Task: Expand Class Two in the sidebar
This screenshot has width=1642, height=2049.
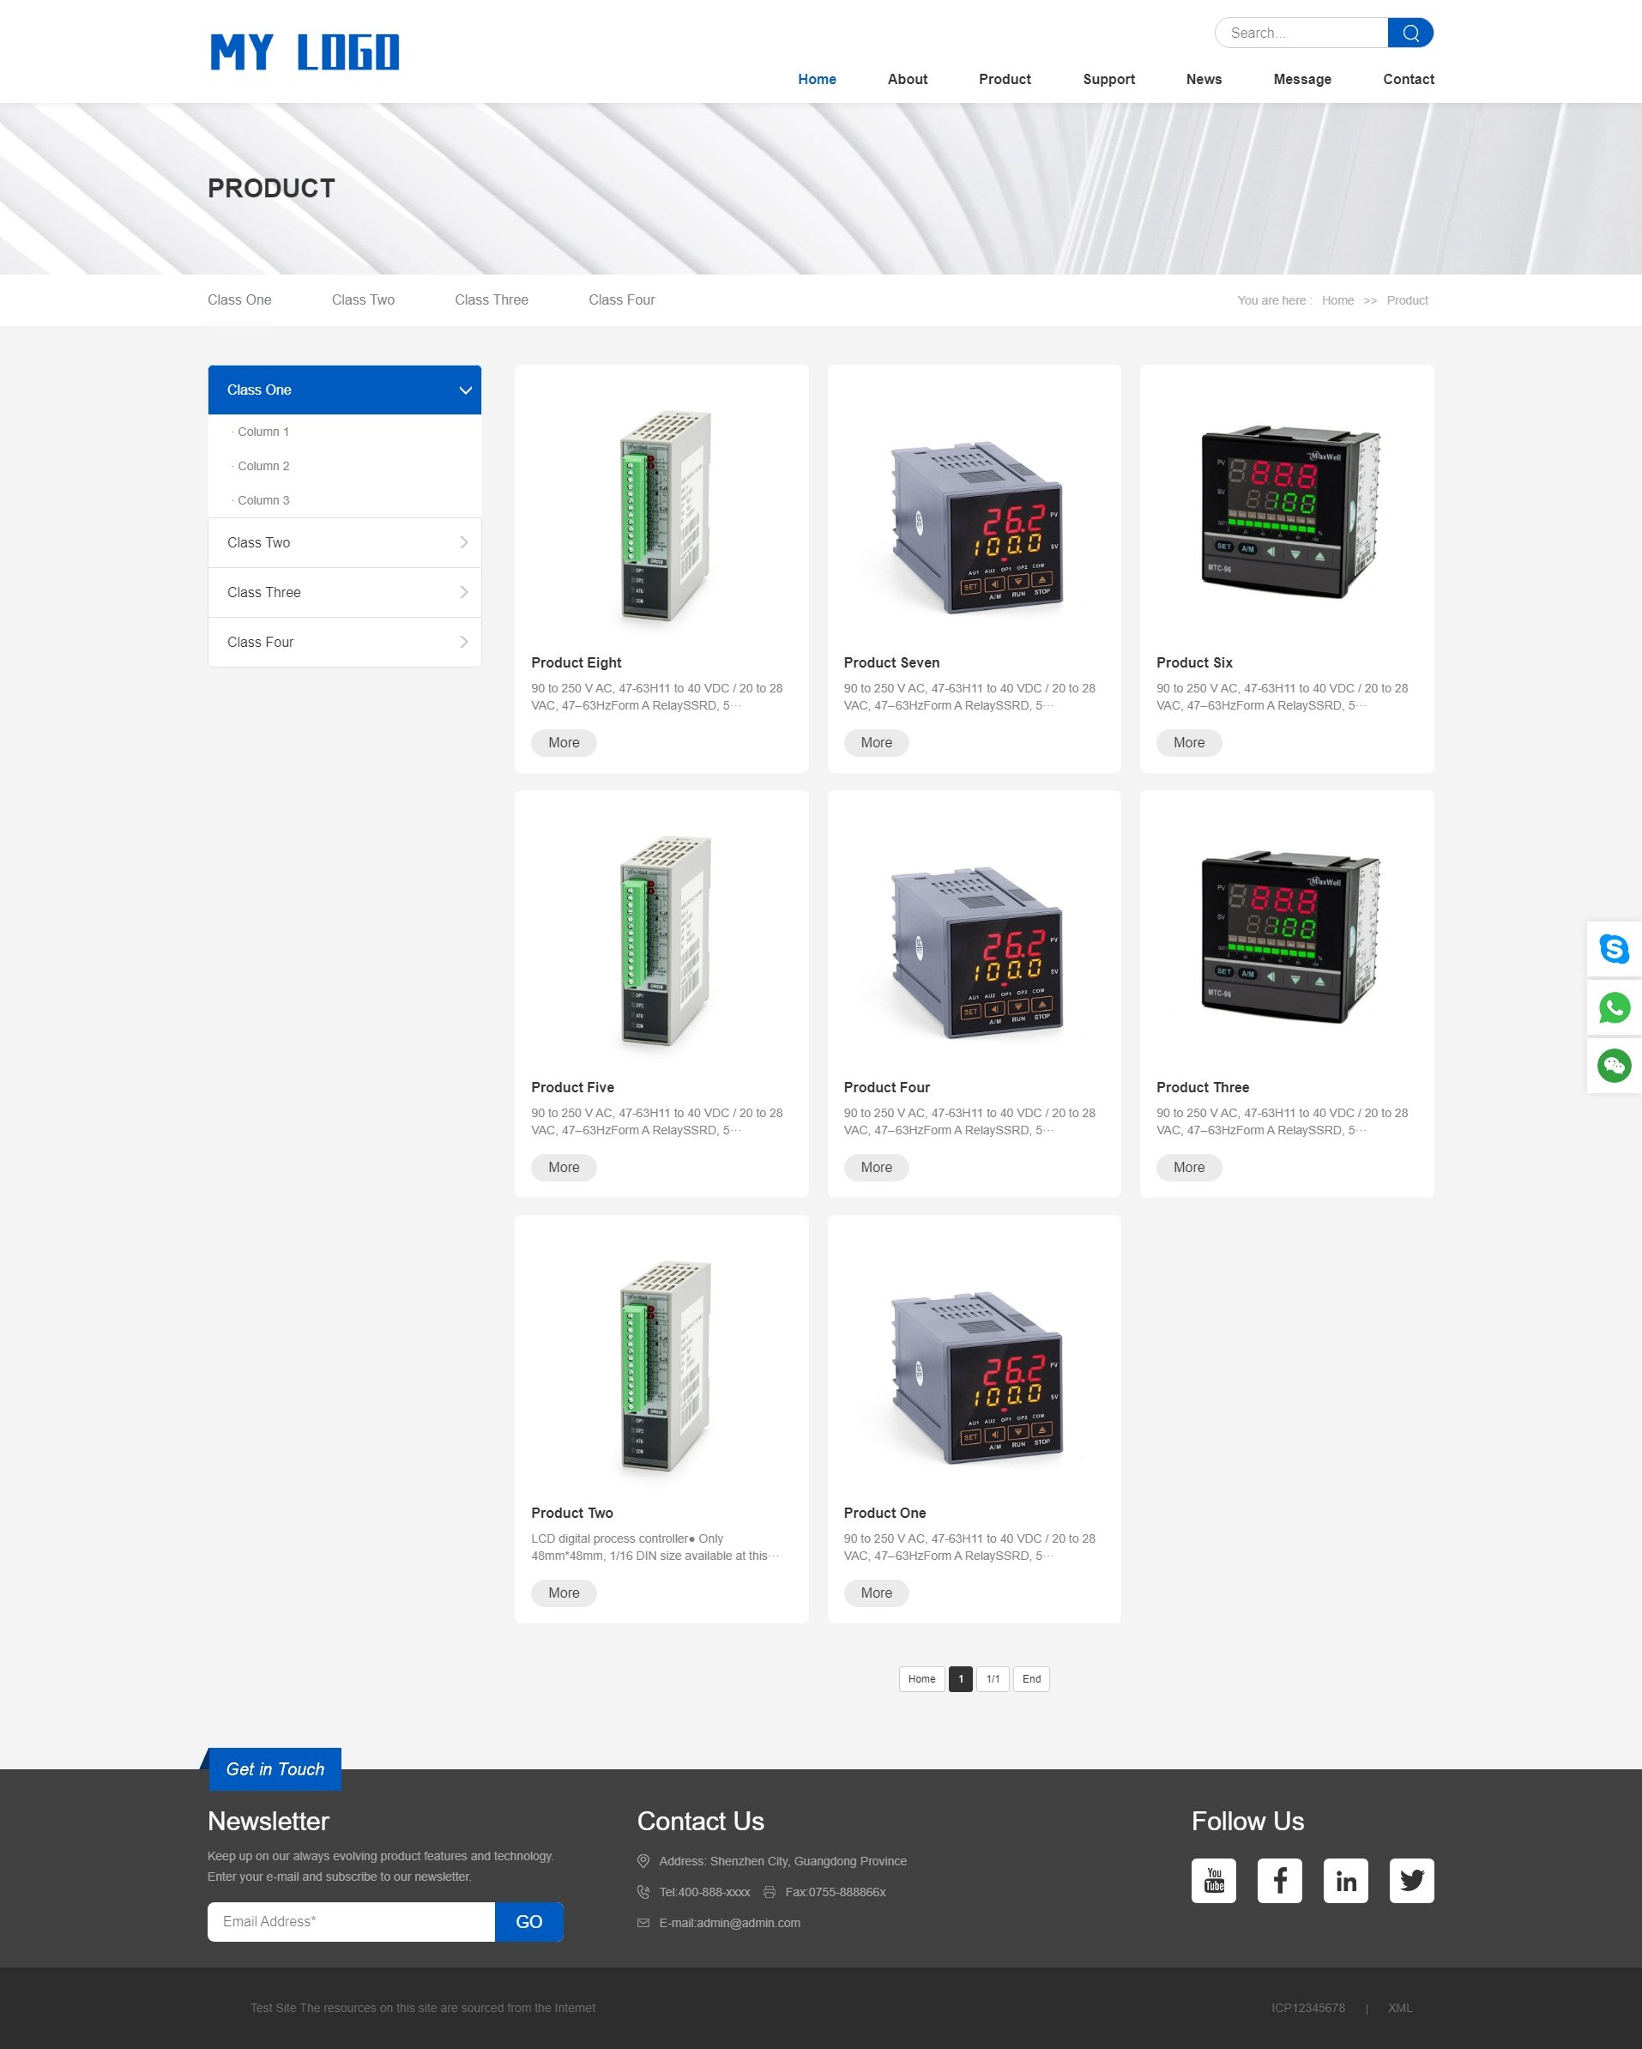Action: coord(464,542)
